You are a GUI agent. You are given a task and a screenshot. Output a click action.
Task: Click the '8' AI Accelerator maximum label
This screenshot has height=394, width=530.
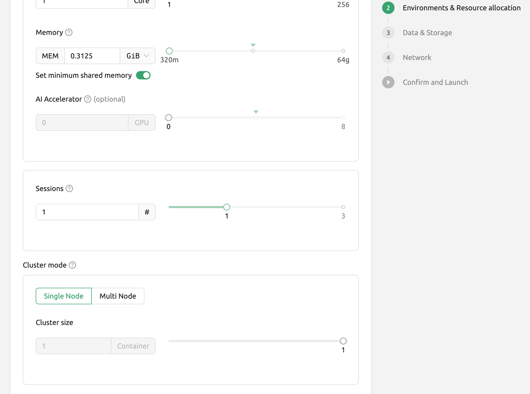tap(343, 126)
